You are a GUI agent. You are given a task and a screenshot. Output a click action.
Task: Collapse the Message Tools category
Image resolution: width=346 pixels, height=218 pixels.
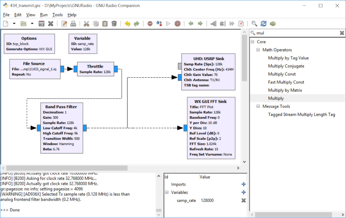tap(258, 106)
